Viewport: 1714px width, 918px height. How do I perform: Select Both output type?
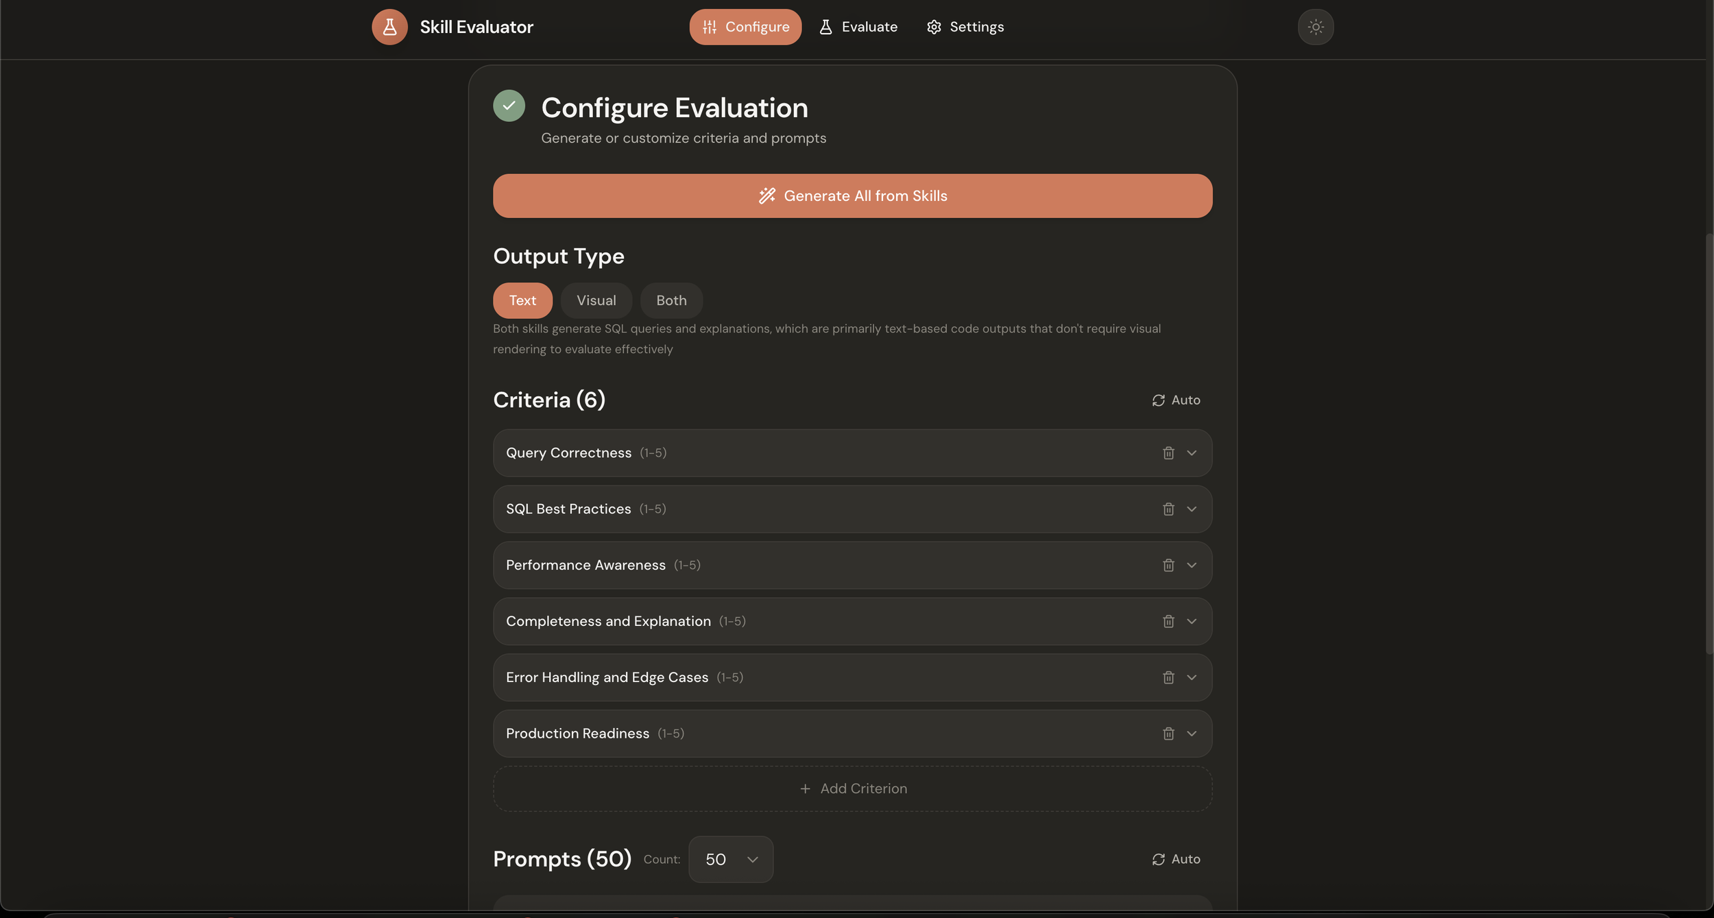[671, 300]
